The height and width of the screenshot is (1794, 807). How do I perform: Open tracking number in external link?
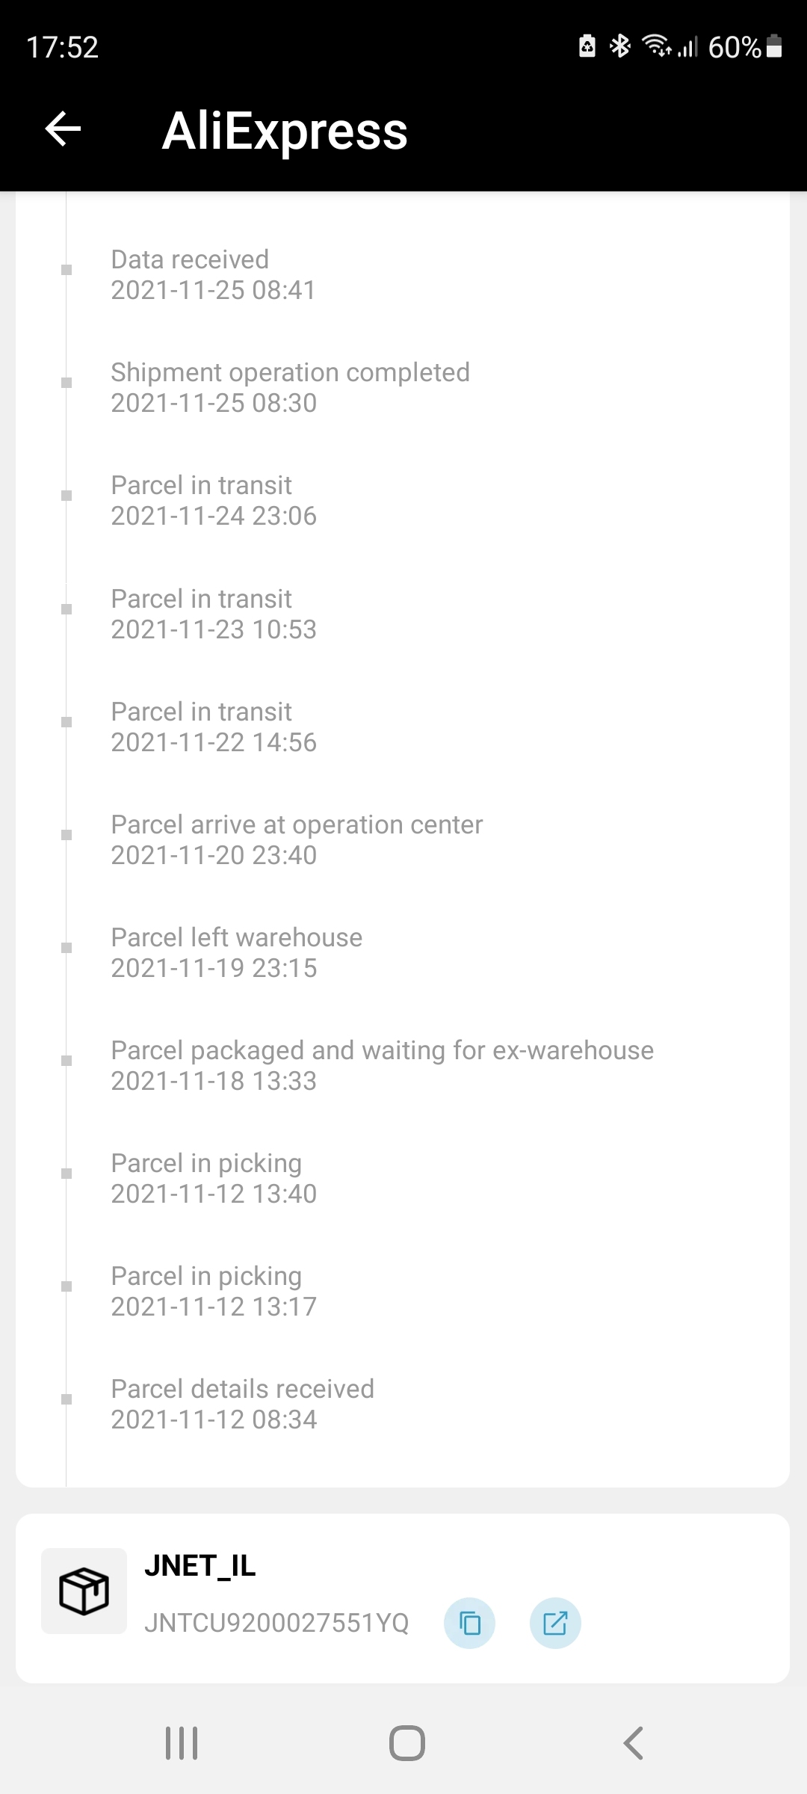click(x=555, y=1623)
